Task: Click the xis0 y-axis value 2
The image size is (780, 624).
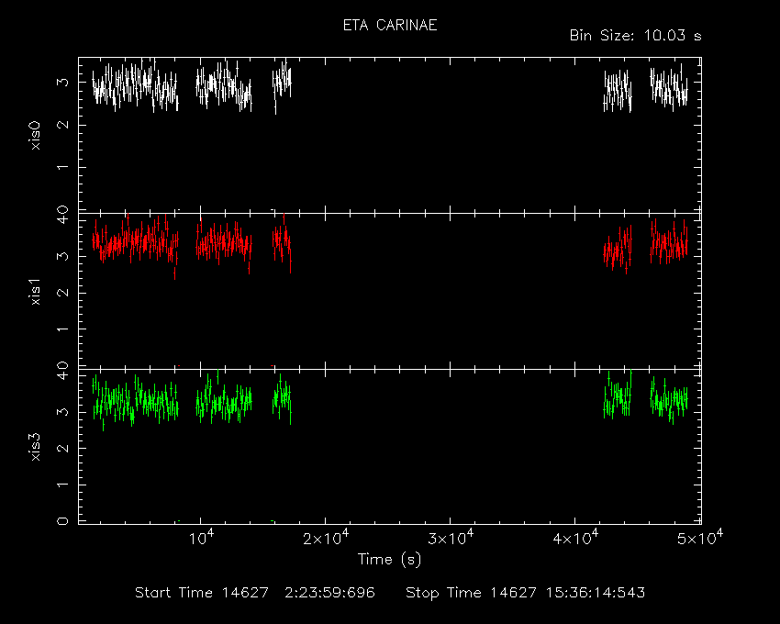Action: [x=63, y=125]
